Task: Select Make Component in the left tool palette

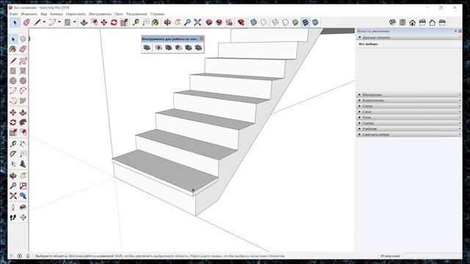Action: [x=23, y=39]
